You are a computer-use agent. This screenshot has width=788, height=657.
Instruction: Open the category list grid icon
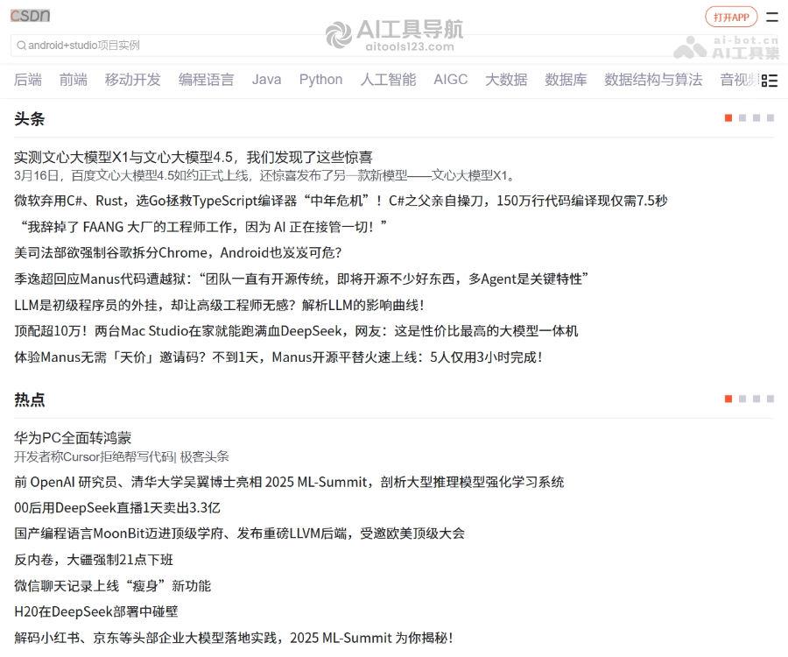[x=770, y=81]
